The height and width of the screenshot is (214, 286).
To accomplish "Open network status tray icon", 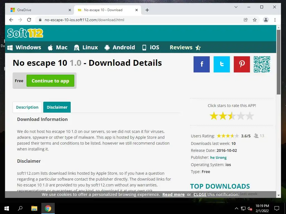I will pyautogui.click(x=243, y=208).
